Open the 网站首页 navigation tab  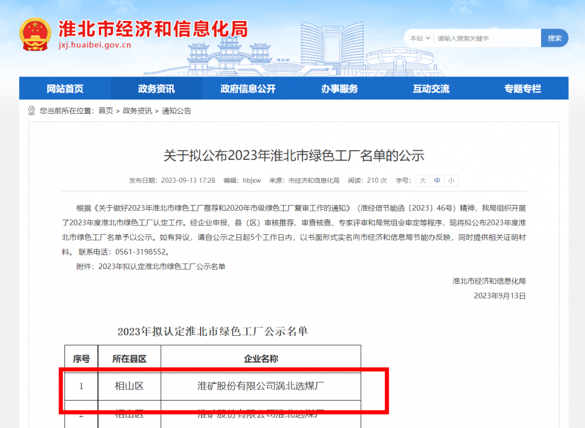pyautogui.click(x=65, y=89)
